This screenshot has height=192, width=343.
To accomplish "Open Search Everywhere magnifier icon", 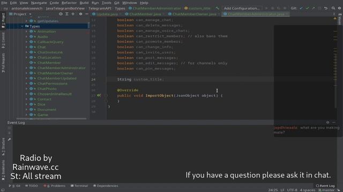I will click(333, 8).
